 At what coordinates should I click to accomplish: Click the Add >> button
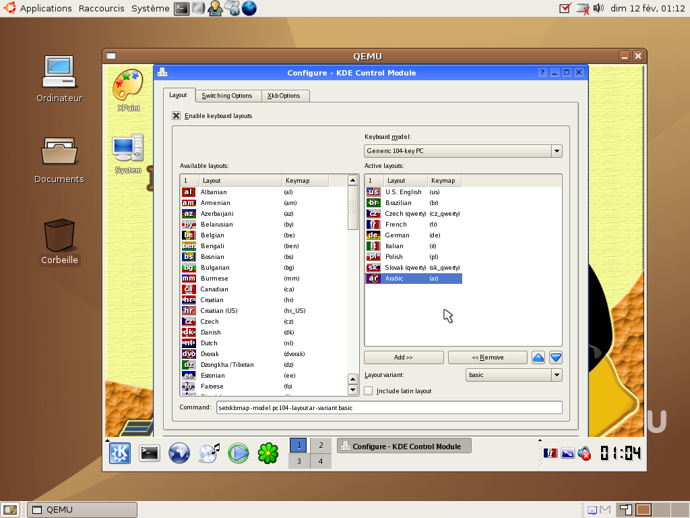[404, 357]
